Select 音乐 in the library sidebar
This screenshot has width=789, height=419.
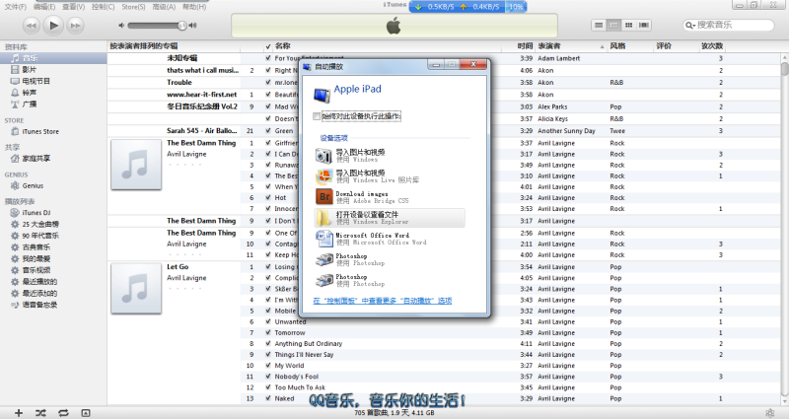coord(53,58)
